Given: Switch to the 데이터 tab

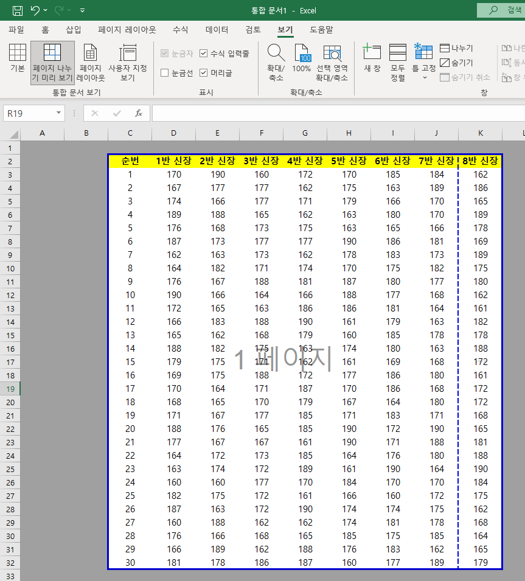Looking at the screenshot, I should (217, 30).
